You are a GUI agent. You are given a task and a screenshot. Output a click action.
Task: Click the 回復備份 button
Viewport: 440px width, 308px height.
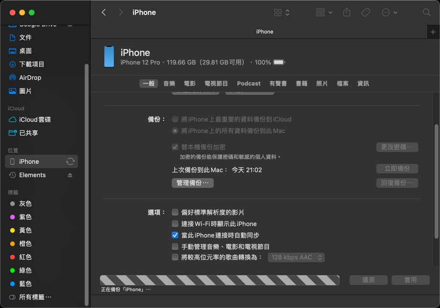(x=397, y=183)
